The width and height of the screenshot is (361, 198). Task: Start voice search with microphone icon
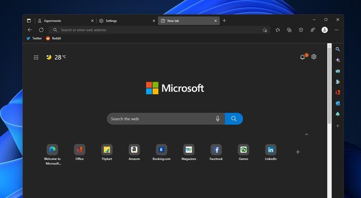coord(217,119)
